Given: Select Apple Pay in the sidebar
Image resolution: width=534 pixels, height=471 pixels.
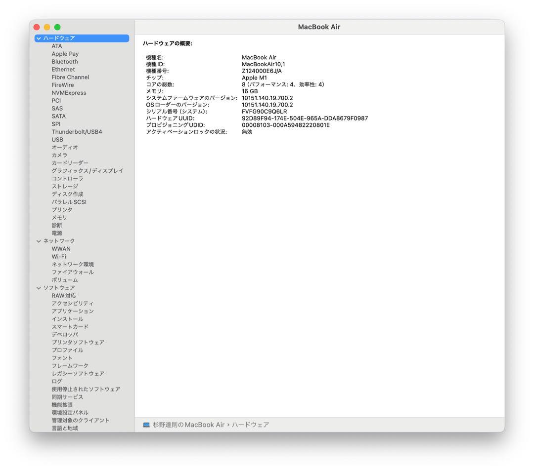Looking at the screenshot, I should pyautogui.click(x=65, y=53).
